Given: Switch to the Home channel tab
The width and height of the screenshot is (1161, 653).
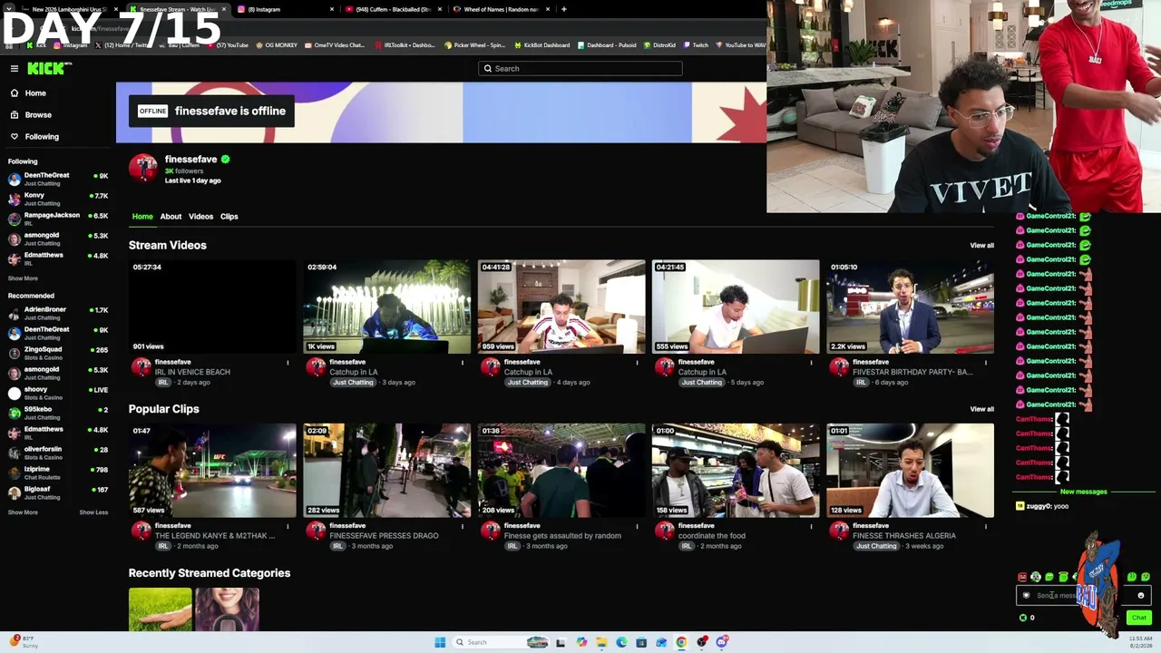Looking at the screenshot, I should (142, 217).
